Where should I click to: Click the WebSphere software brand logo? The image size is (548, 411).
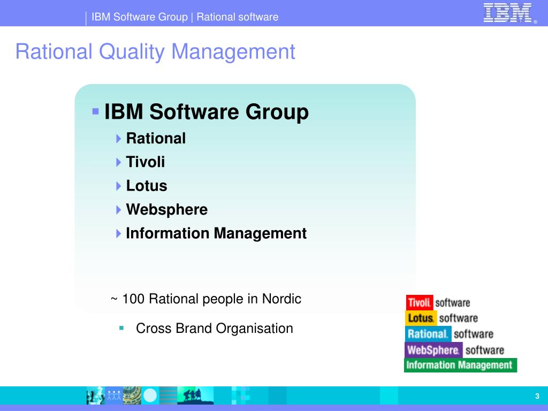(454, 350)
